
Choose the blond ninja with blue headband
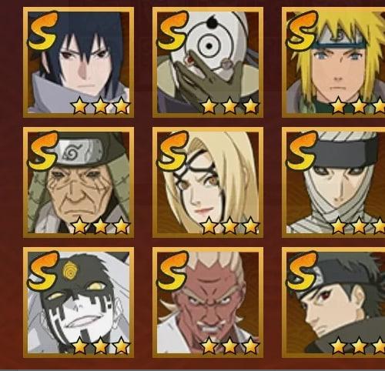[333, 62]
